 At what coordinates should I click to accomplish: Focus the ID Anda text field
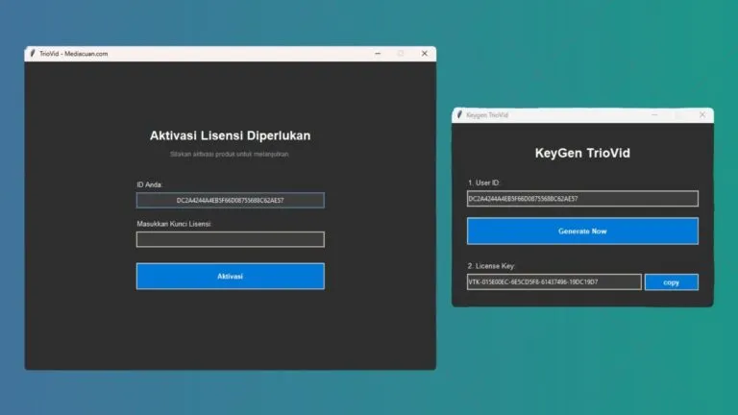[x=230, y=201]
